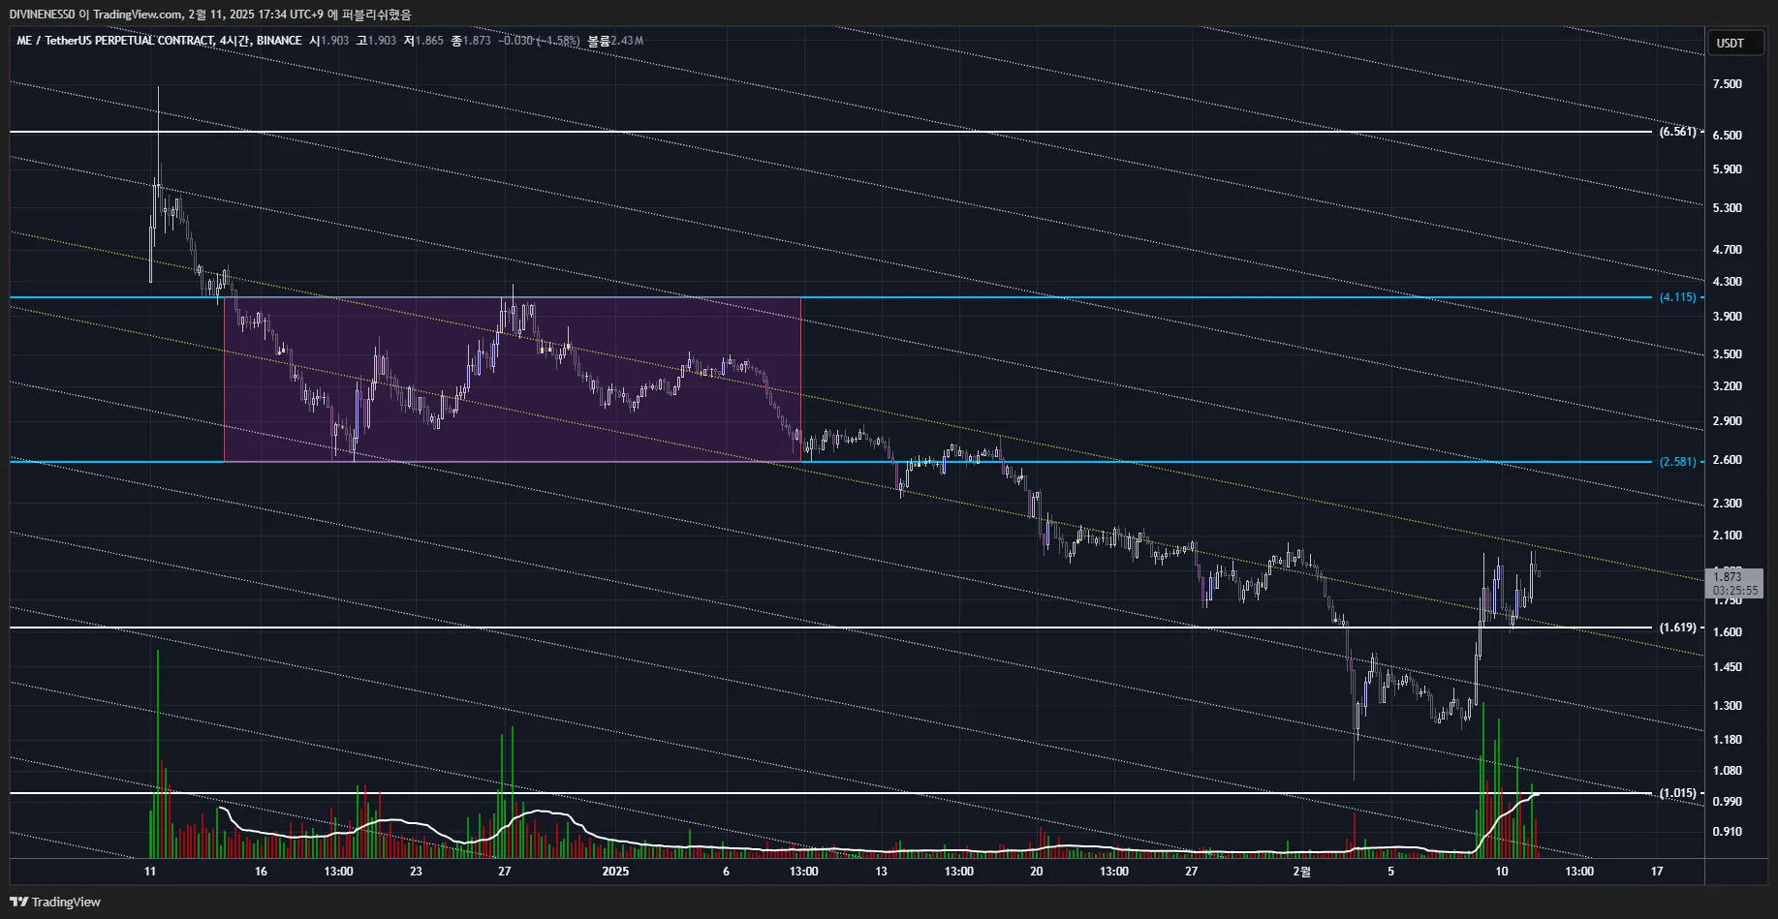Click the time axis label 17
The height and width of the screenshot is (919, 1778).
click(1657, 872)
